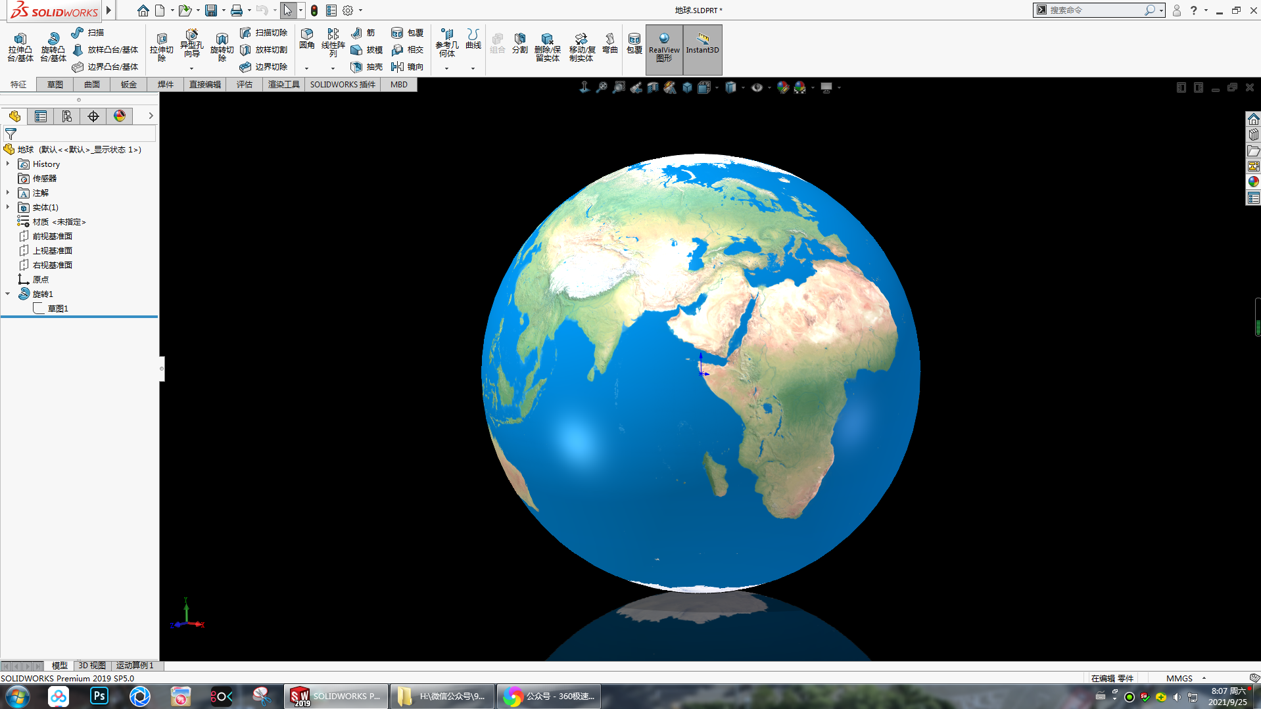Image resolution: width=1261 pixels, height=709 pixels.
Task: Toggle Instant3D mode
Action: point(702,49)
